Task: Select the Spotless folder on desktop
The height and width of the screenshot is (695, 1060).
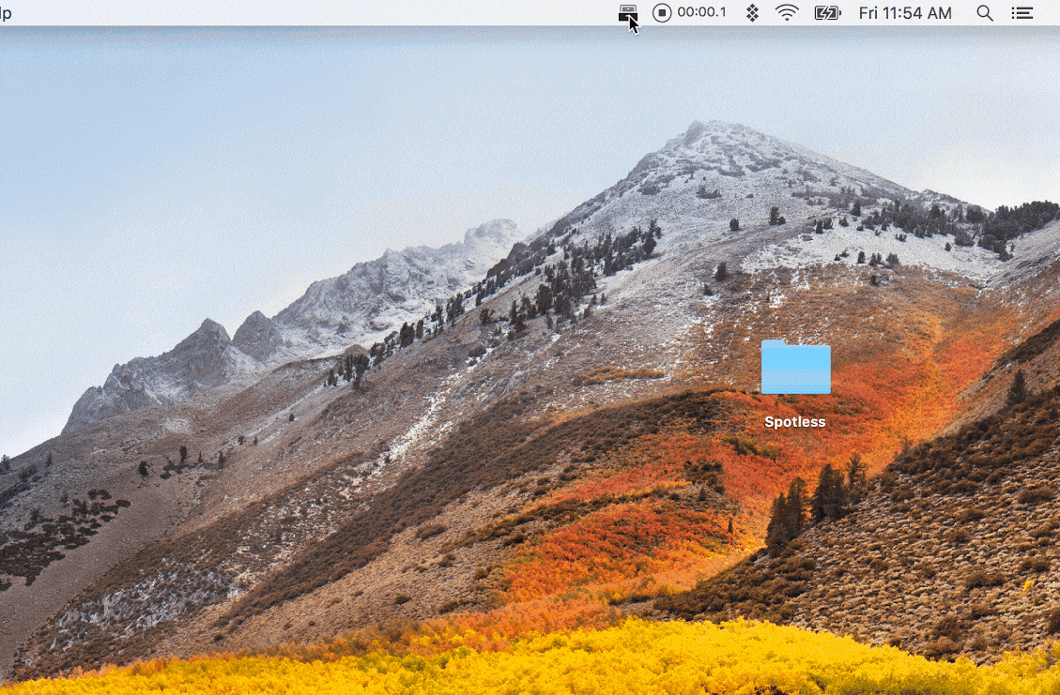Action: 795,367
